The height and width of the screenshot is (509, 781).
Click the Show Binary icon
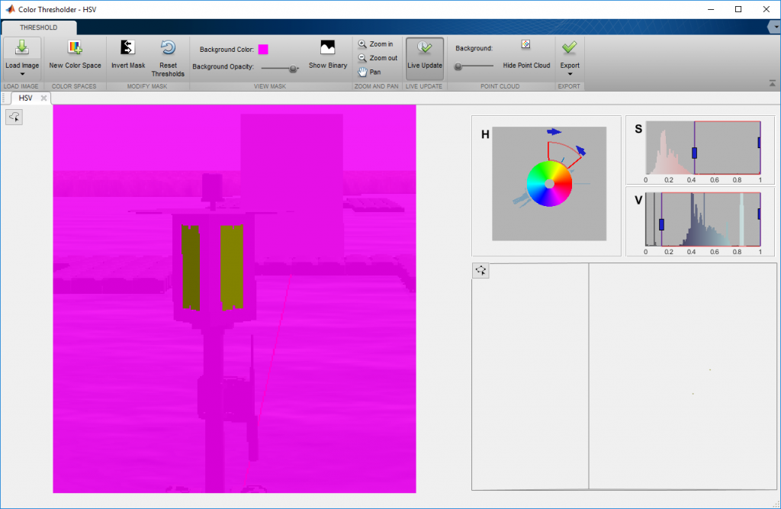tap(327, 48)
